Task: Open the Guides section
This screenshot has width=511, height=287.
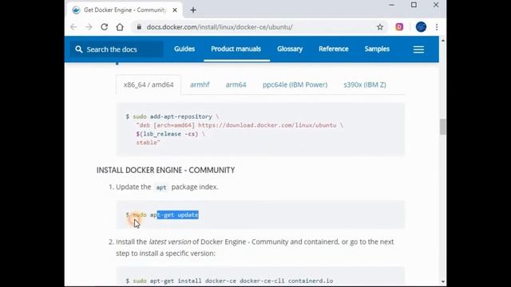Action: point(184,49)
